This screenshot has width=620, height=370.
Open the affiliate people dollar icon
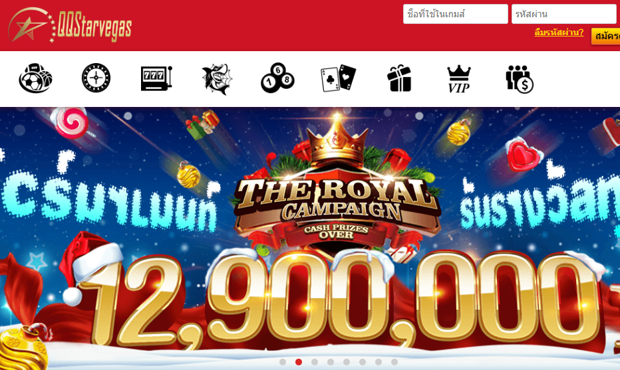(x=520, y=79)
